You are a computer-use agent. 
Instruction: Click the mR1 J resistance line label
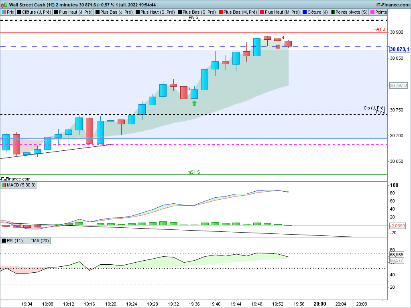click(x=379, y=30)
